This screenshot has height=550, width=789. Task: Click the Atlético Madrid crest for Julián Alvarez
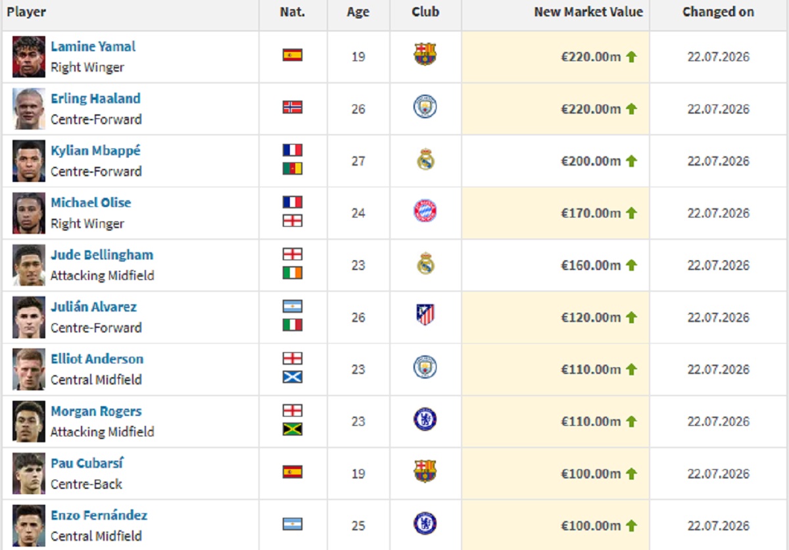[x=425, y=315]
